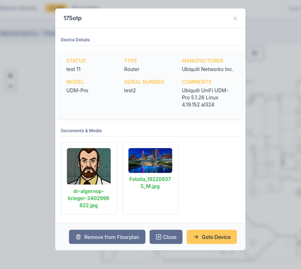Open dr-algernop-krieger-3402996822.jpg file link

tap(89, 198)
